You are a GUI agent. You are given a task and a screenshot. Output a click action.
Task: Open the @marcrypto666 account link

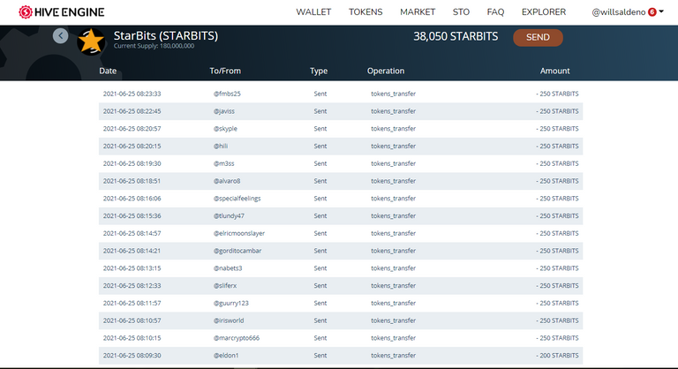237,338
